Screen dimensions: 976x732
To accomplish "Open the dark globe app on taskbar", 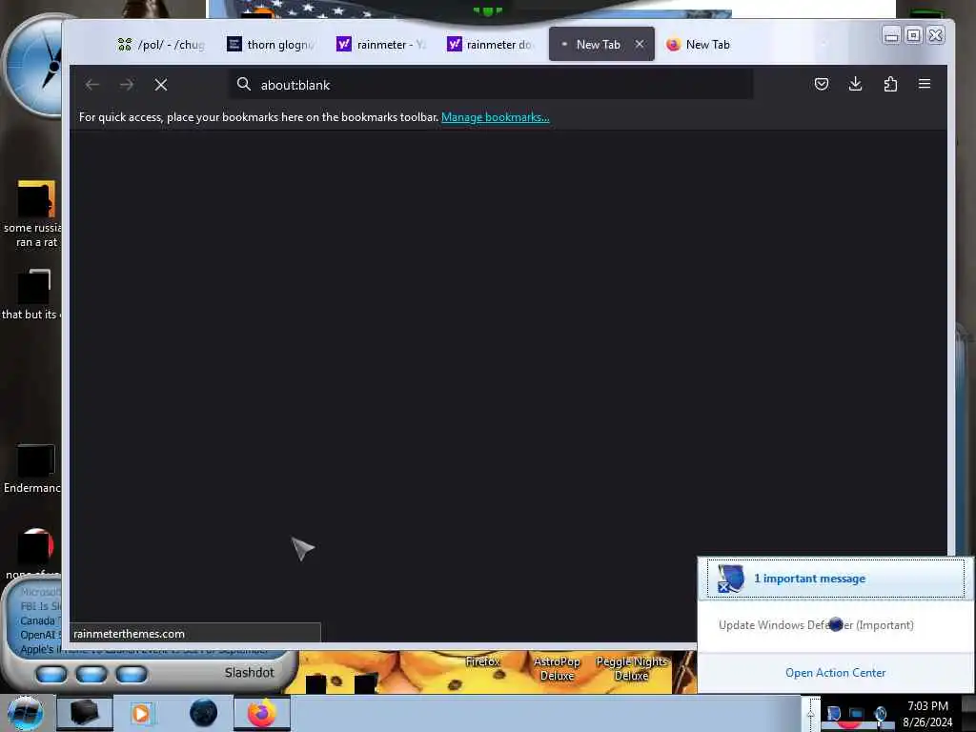I will 203,713.
